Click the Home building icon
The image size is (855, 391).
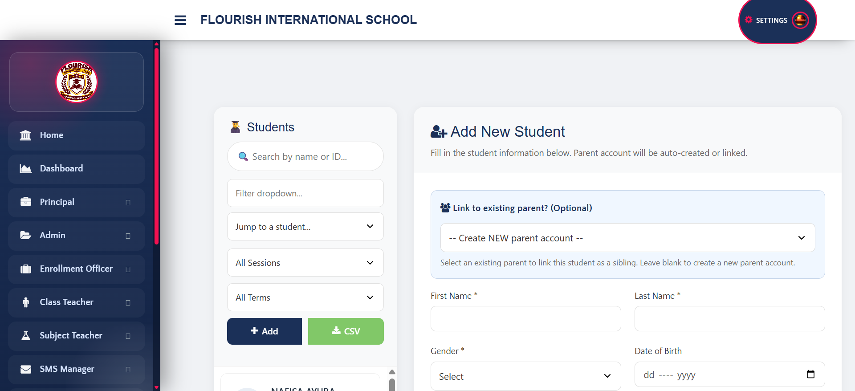(26, 135)
